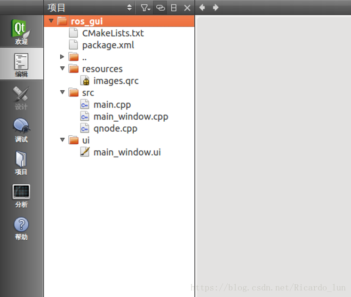Click the package.xml document icon

(73, 45)
